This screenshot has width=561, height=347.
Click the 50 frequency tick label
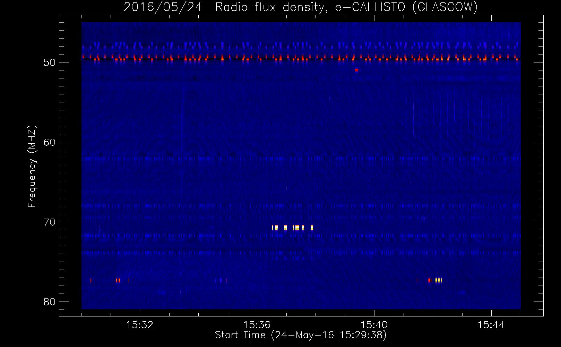point(50,62)
